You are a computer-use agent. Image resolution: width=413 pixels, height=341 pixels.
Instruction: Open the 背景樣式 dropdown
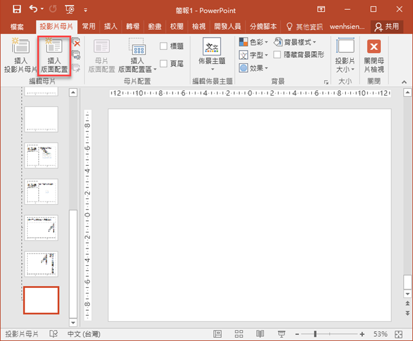pyautogui.click(x=295, y=42)
